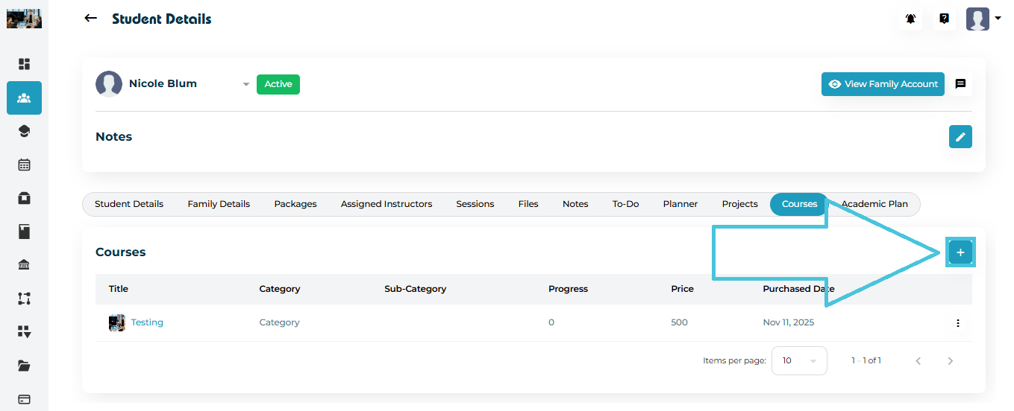Click the View Family Account button
The height and width of the screenshot is (411, 1014).
(x=883, y=84)
